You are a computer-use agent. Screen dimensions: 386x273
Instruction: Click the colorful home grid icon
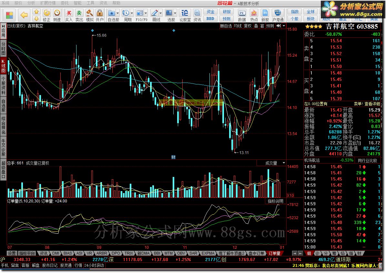click(x=9, y=15)
